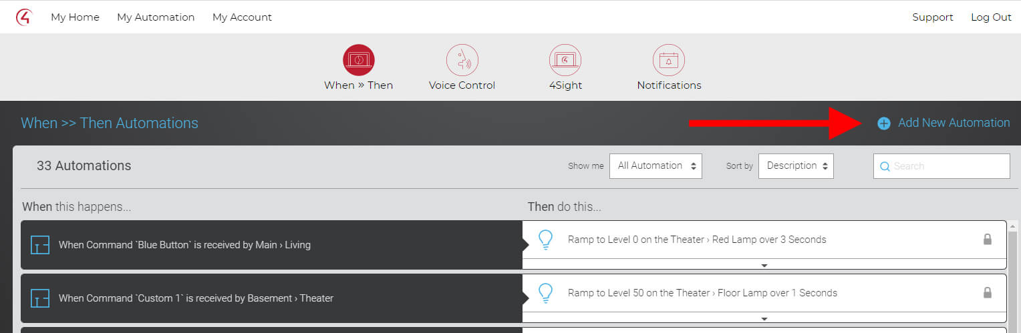Toggle the lock on the Red Lamp automation
This screenshot has height=333, width=1021.
(x=988, y=239)
